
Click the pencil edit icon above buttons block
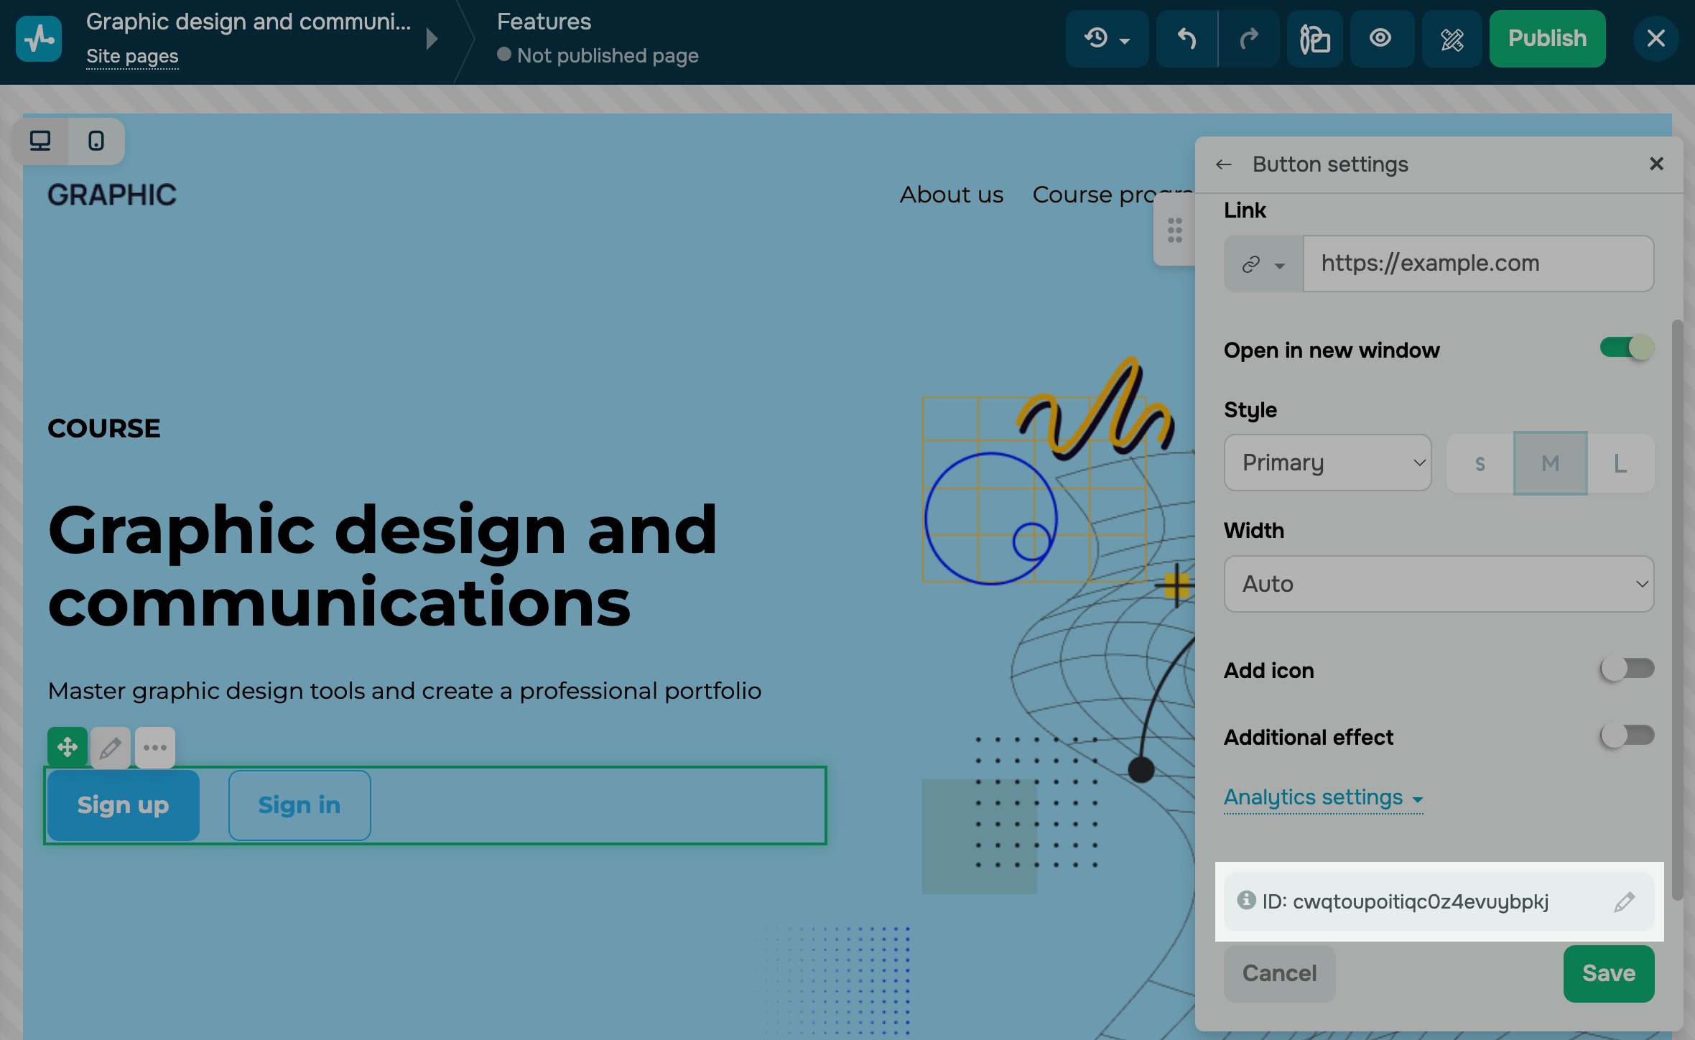[110, 748]
